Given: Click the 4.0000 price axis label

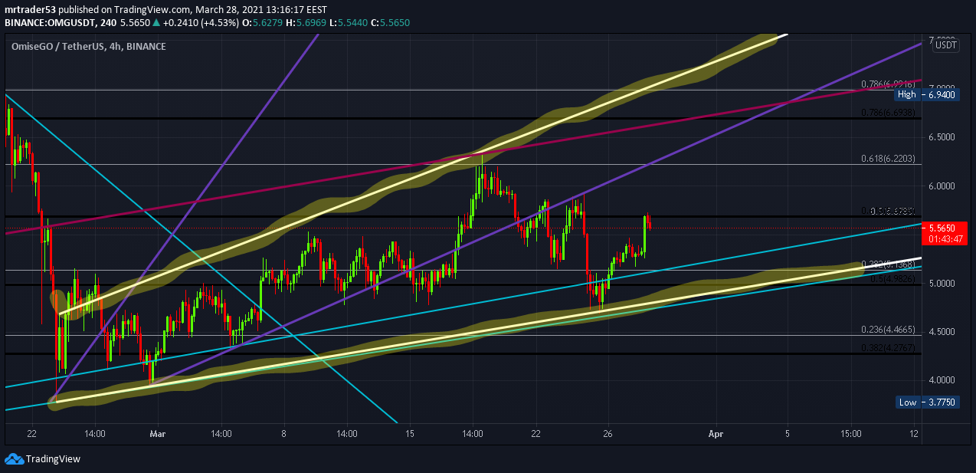Looking at the screenshot, I should 942,379.
